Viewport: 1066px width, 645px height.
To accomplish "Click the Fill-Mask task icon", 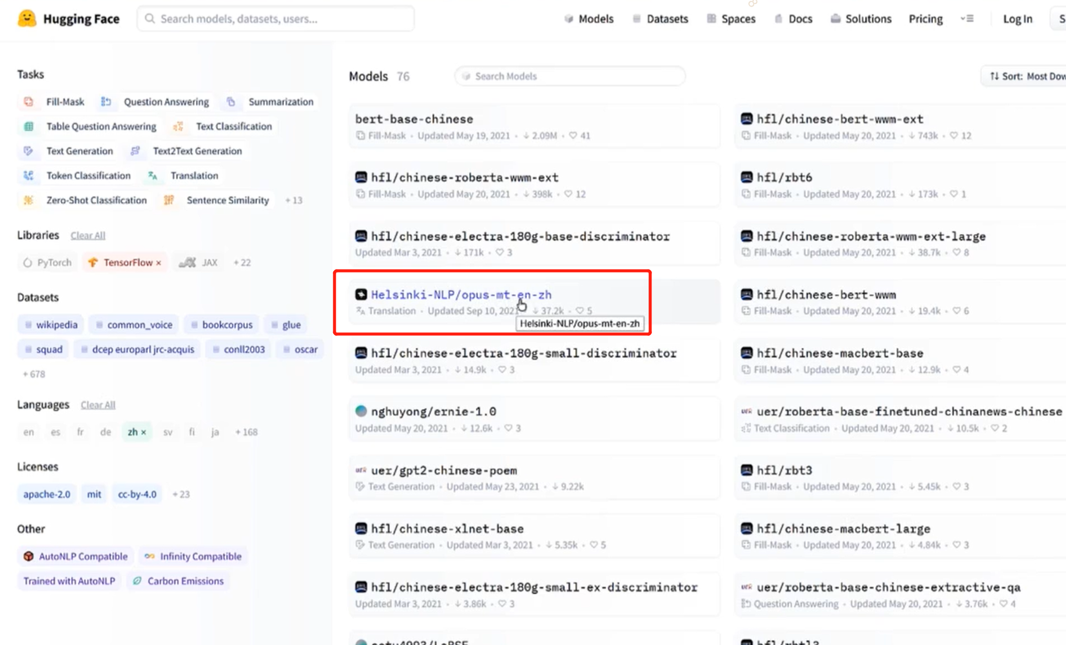I will pyautogui.click(x=29, y=102).
